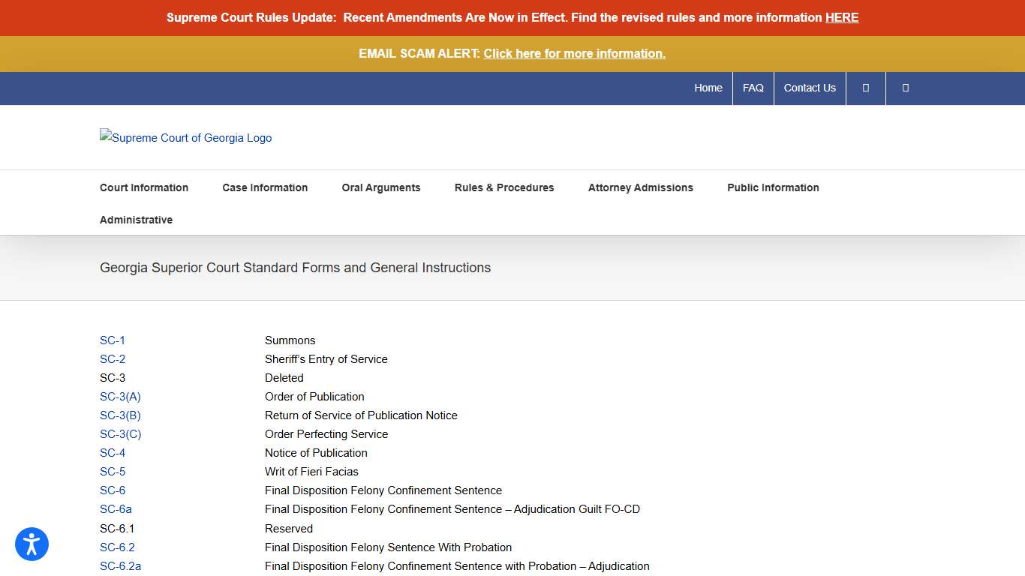This screenshot has width=1025, height=576.
Task: Click the Home menu item
Action: click(708, 88)
